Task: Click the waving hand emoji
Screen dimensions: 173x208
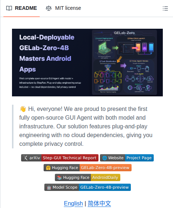Action: tap(23, 109)
